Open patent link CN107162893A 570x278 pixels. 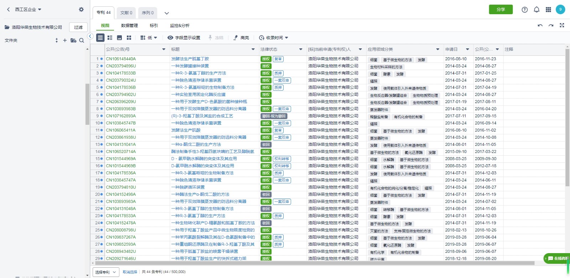[x=121, y=116]
